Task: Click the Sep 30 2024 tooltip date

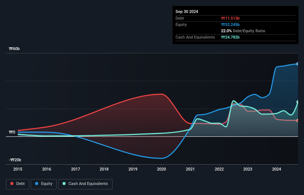Action: click(x=187, y=11)
